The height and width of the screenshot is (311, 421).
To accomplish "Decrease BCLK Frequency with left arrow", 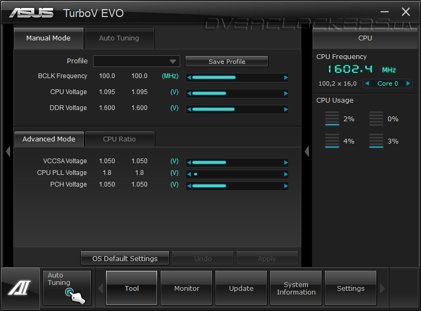I will (189, 78).
